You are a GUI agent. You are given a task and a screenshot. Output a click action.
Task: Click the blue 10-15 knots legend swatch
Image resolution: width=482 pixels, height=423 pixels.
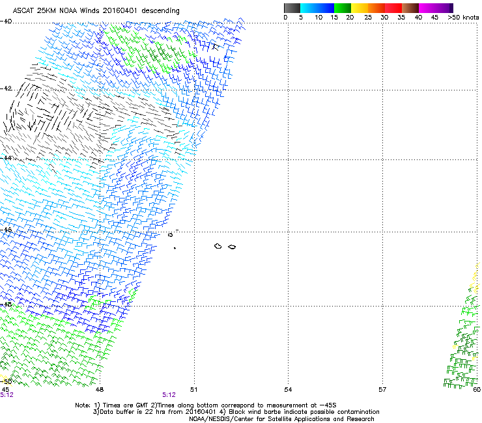pos(326,8)
